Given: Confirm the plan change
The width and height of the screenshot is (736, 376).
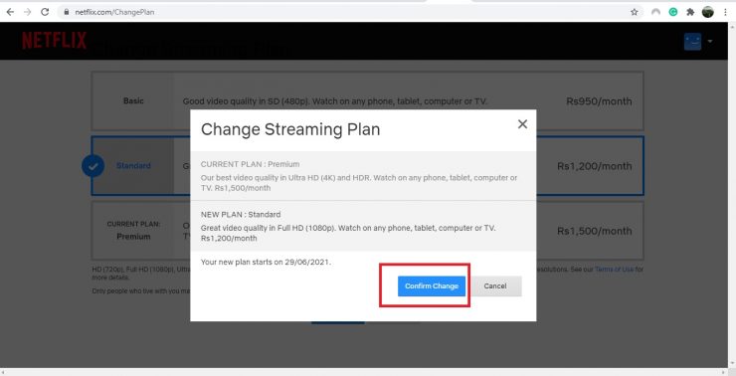Looking at the screenshot, I should point(432,285).
